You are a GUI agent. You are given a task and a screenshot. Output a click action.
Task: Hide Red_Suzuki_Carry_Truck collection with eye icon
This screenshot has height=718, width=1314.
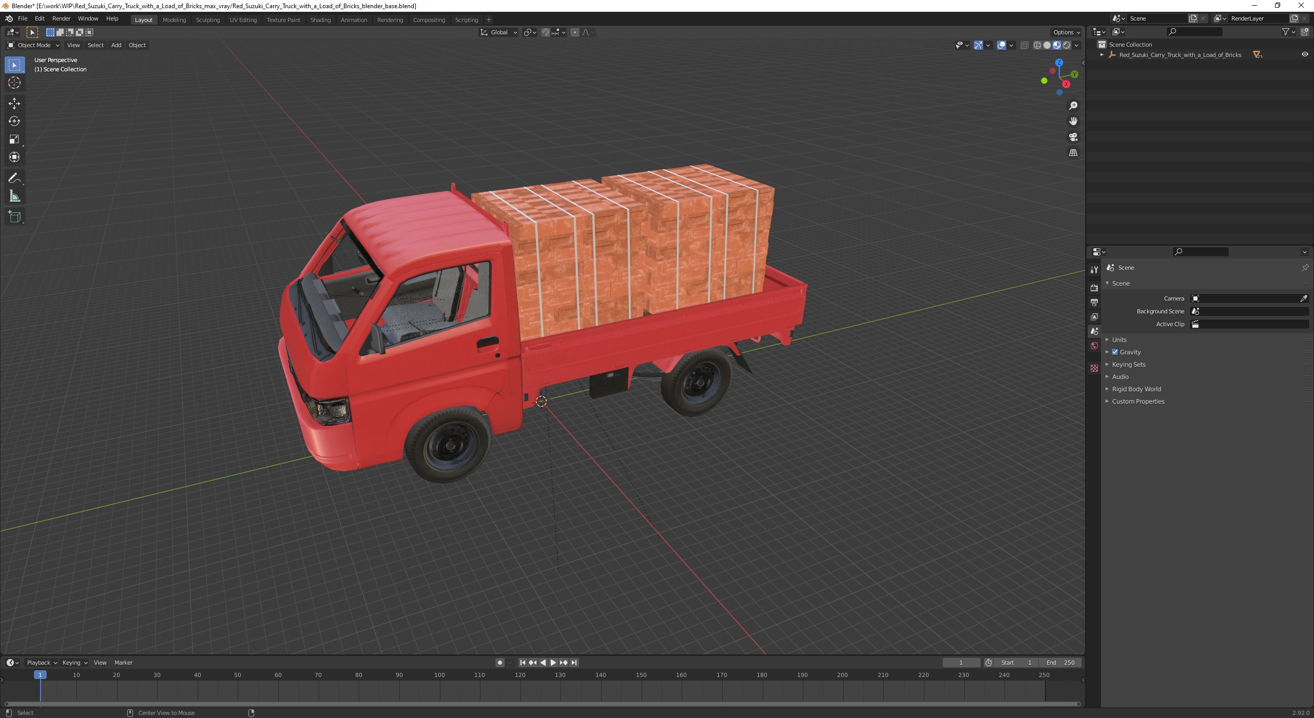point(1304,54)
